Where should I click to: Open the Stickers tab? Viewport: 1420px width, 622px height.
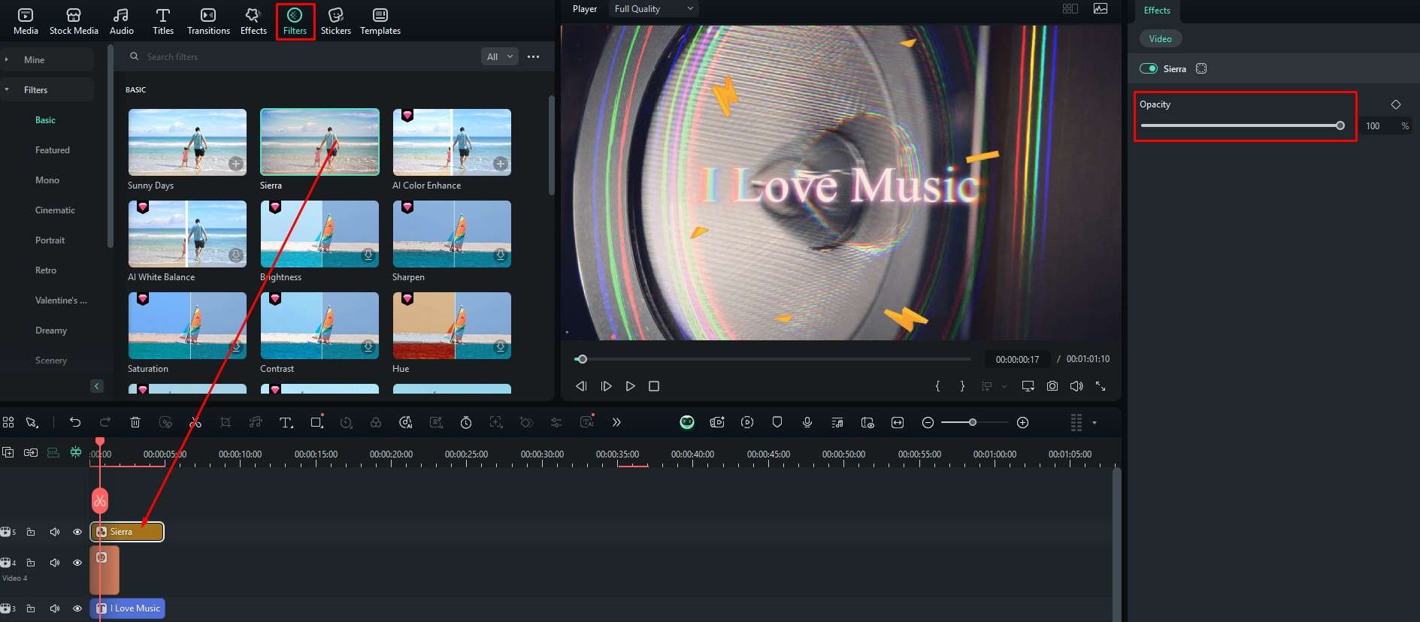tap(336, 21)
